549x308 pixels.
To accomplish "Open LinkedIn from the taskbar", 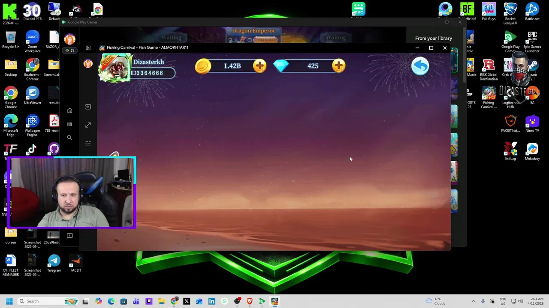I will (212, 301).
